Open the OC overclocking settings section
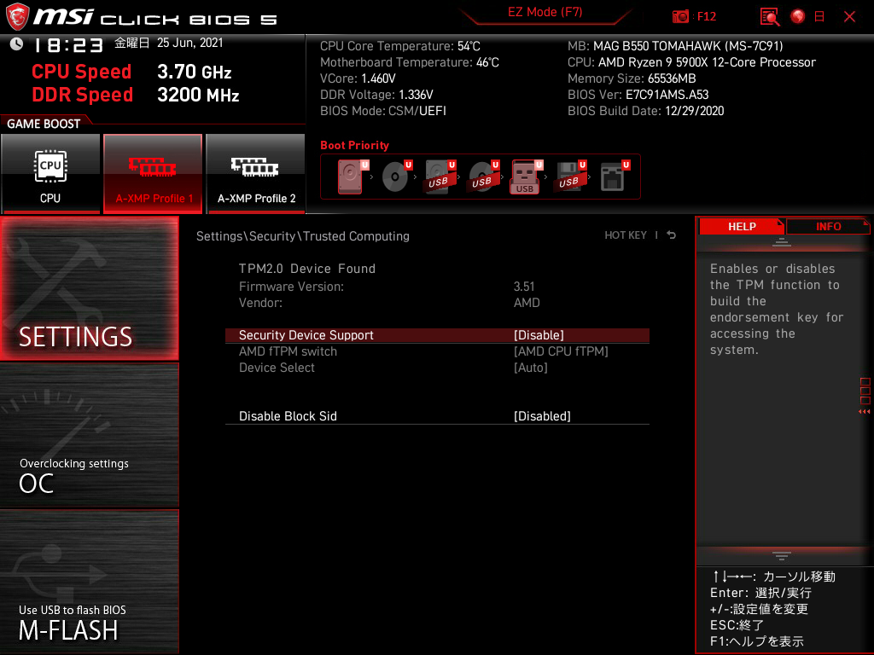Image resolution: width=874 pixels, height=655 pixels. coord(89,435)
